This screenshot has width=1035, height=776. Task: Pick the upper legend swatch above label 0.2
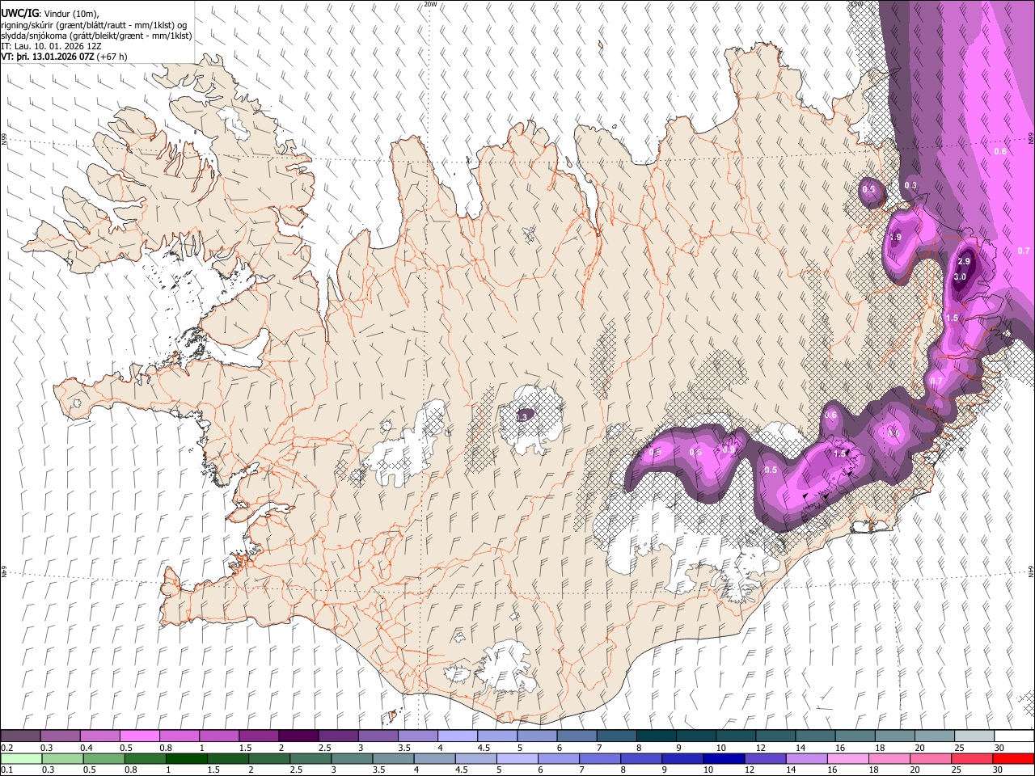20,736
